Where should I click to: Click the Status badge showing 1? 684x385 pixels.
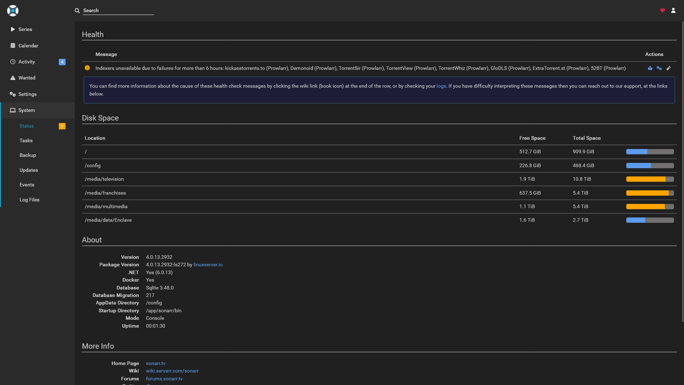point(62,126)
